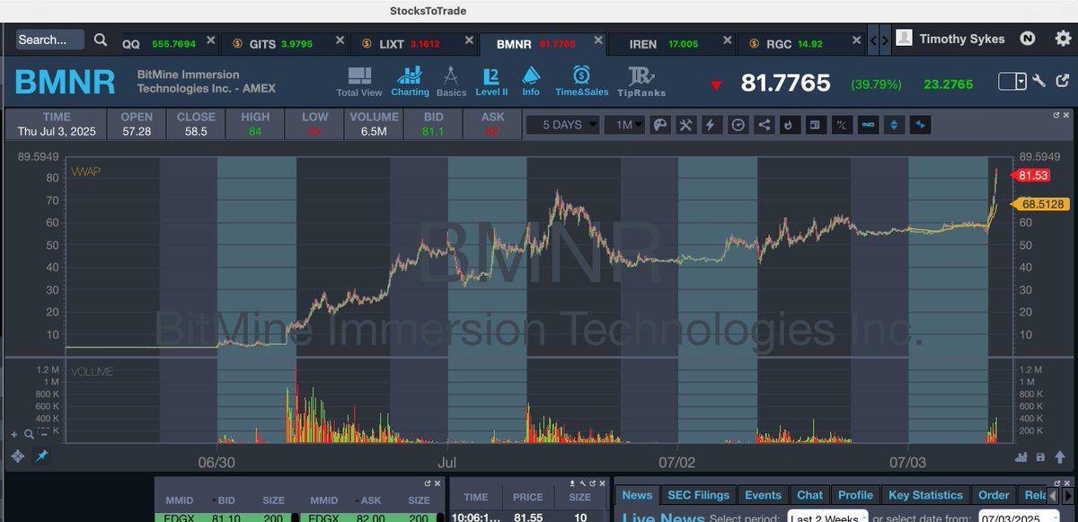The width and height of the screenshot is (1078, 522).
Task: Open the Order tab
Action: tap(994, 495)
